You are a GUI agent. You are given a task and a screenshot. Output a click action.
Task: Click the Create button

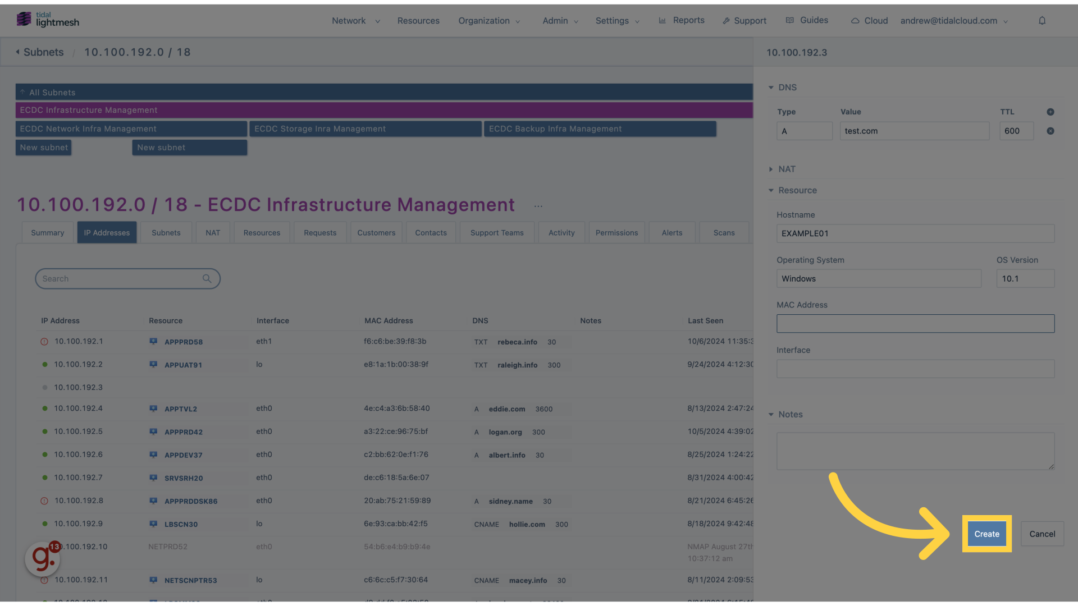tap(987, 532)
